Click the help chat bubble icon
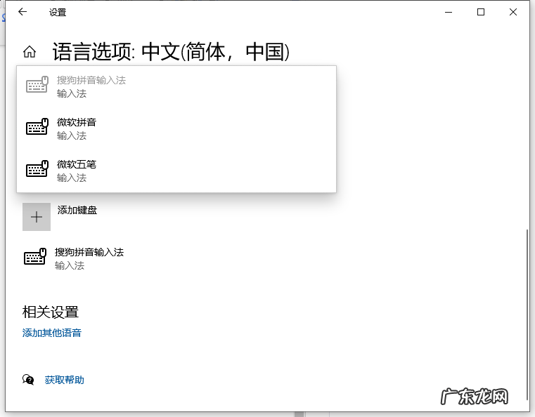This screenshot has width=535, height=417. (x=28, y=380)
